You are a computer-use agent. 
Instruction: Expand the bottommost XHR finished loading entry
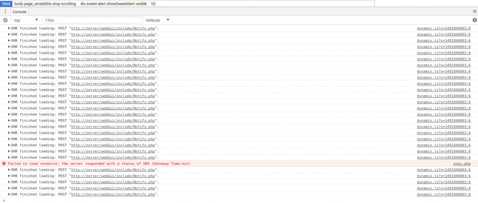pyautogui.click(x=9, y=194)
